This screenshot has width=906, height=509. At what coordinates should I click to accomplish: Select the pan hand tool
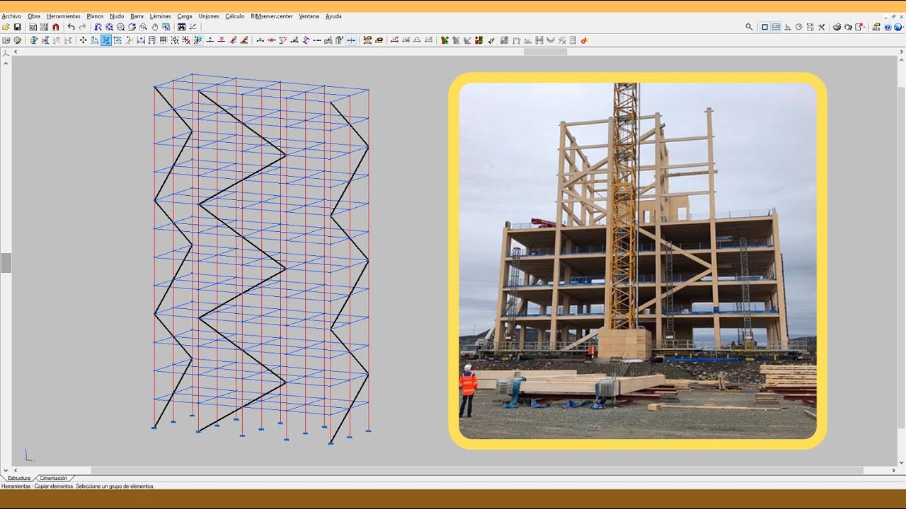[154, 27]
